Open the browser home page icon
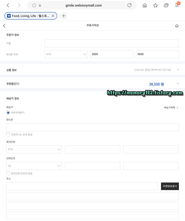The width and height of the screenshot is (185, 221). pyautogui.click(x=145, y=5)
